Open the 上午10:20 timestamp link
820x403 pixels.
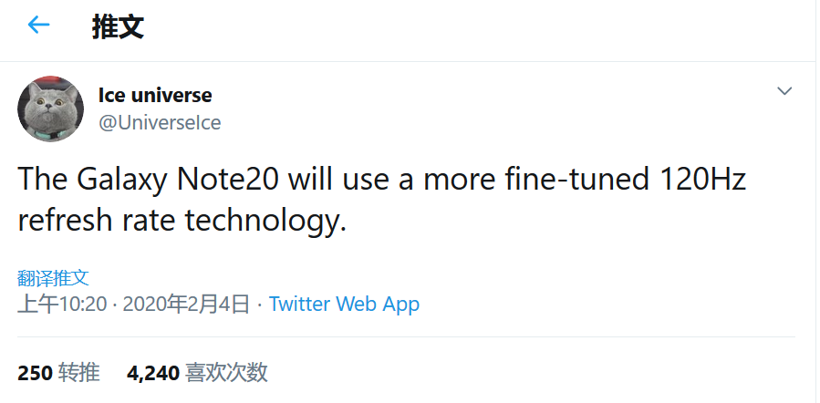coord(62,304)
